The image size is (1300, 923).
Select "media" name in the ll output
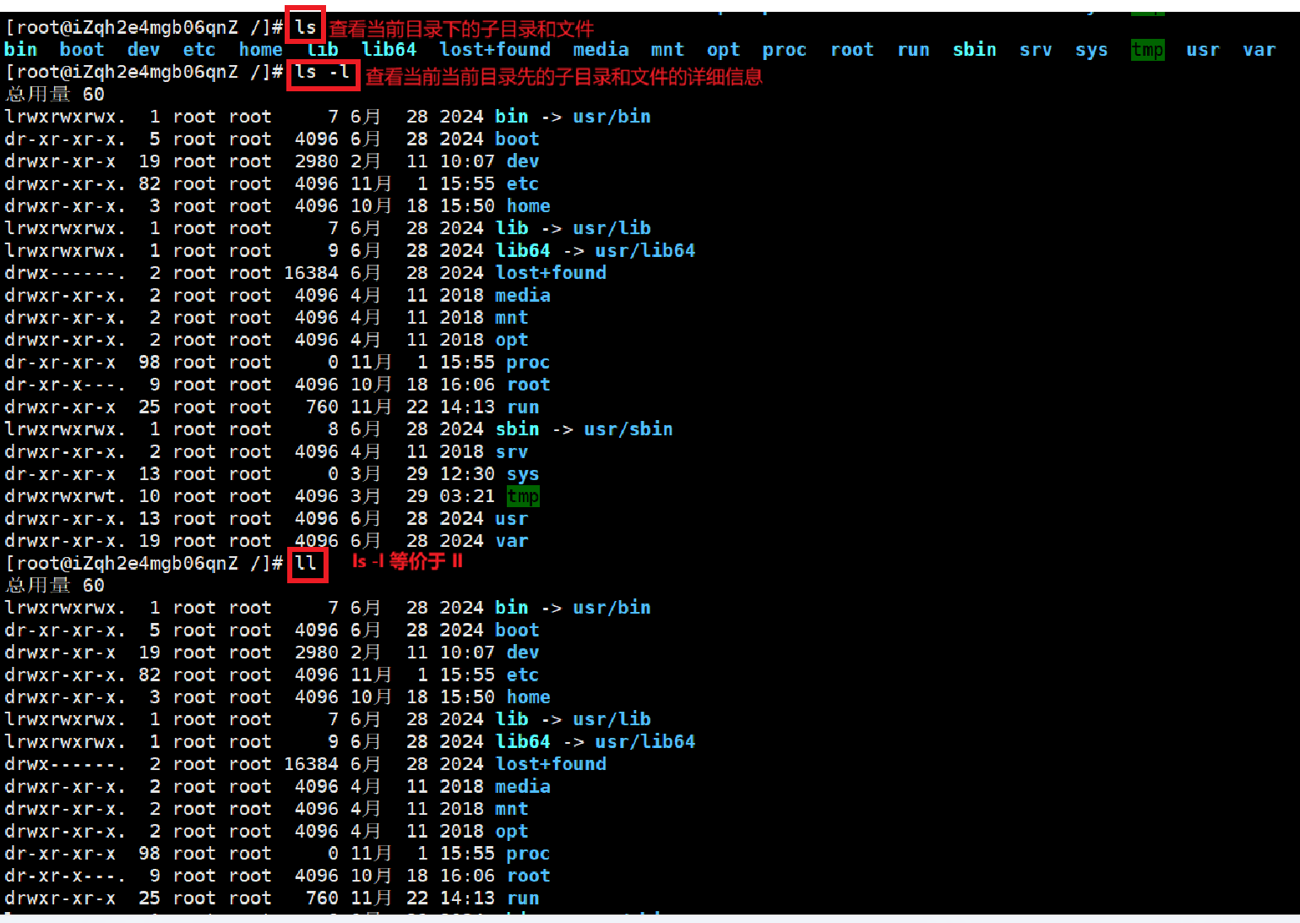523,787
